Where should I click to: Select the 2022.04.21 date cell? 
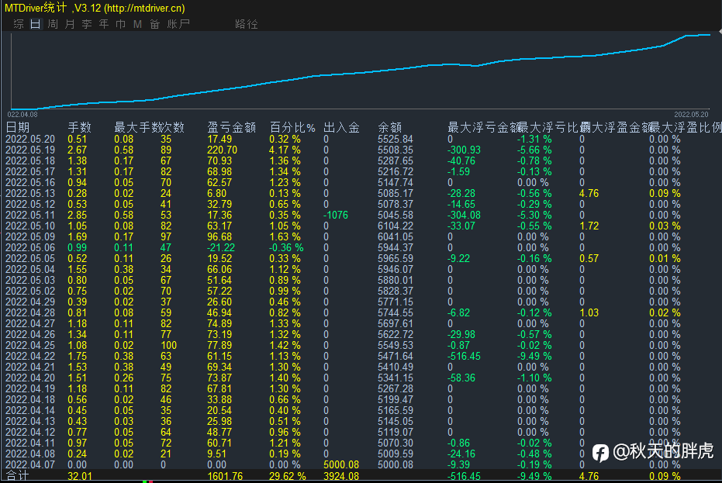coord(30,367)
